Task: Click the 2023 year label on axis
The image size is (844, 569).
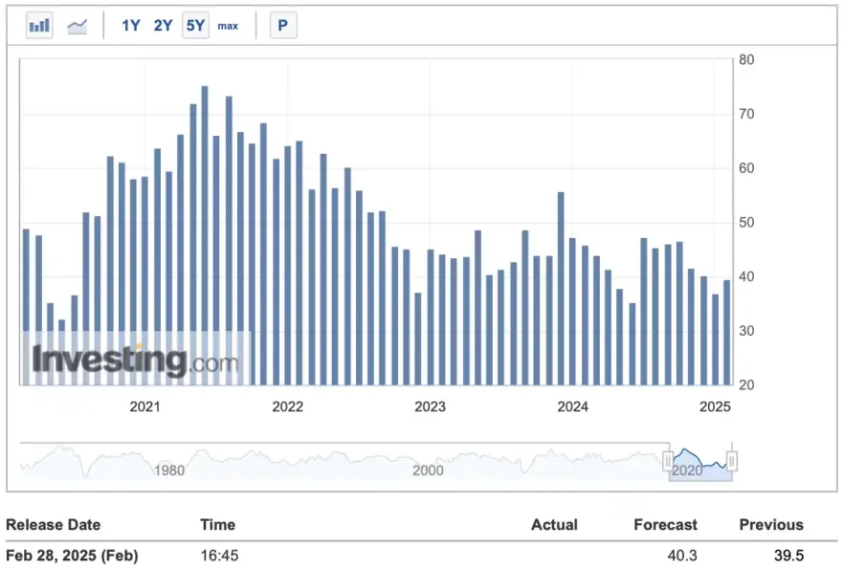Action: coord(430,406)
